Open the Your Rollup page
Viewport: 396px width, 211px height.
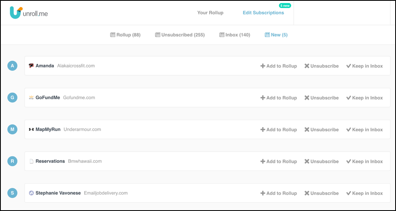click(210, 13)
